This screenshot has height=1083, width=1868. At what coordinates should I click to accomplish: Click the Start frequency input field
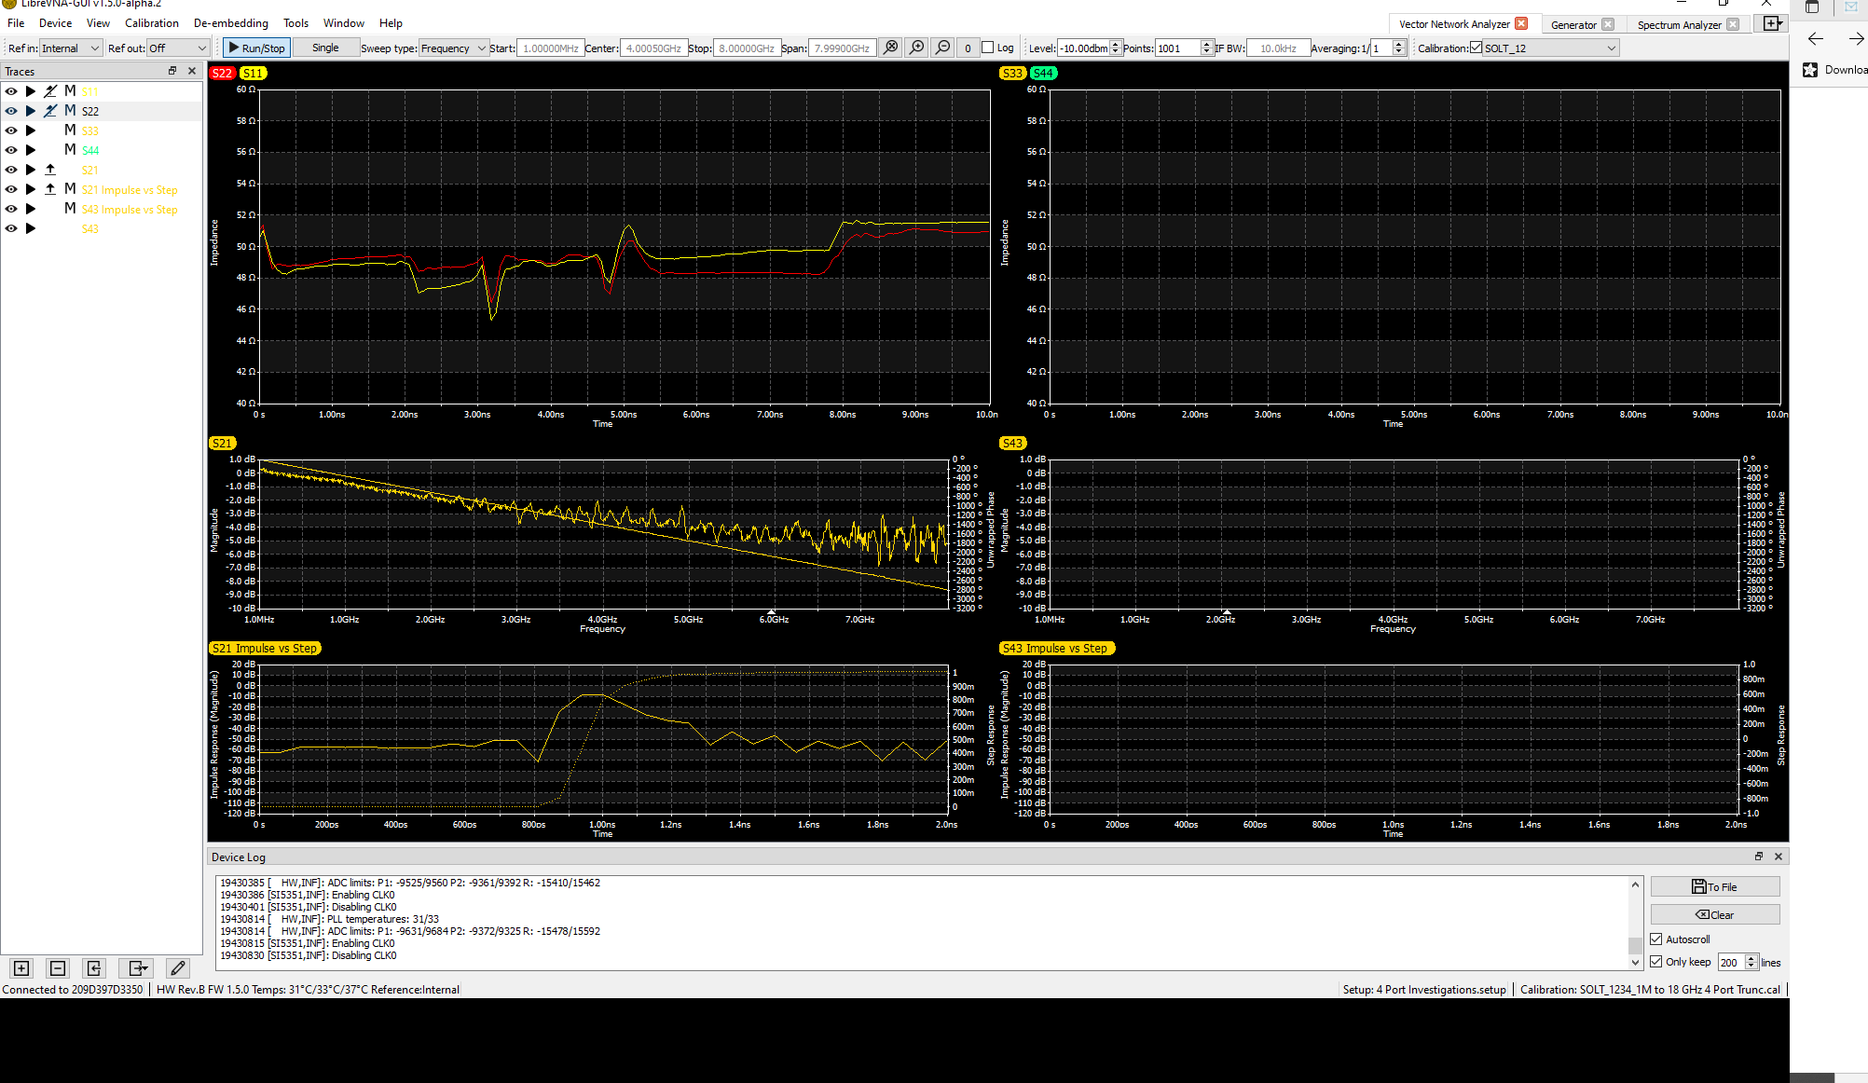point(550,48)
